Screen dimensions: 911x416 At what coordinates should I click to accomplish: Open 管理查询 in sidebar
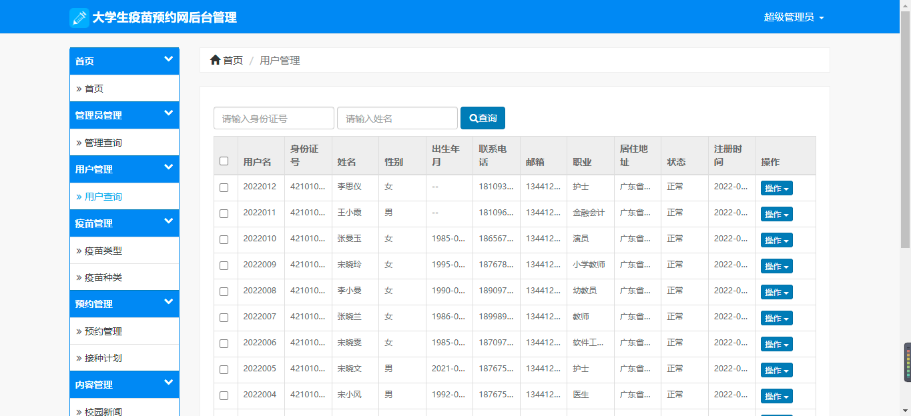point(124,143)
